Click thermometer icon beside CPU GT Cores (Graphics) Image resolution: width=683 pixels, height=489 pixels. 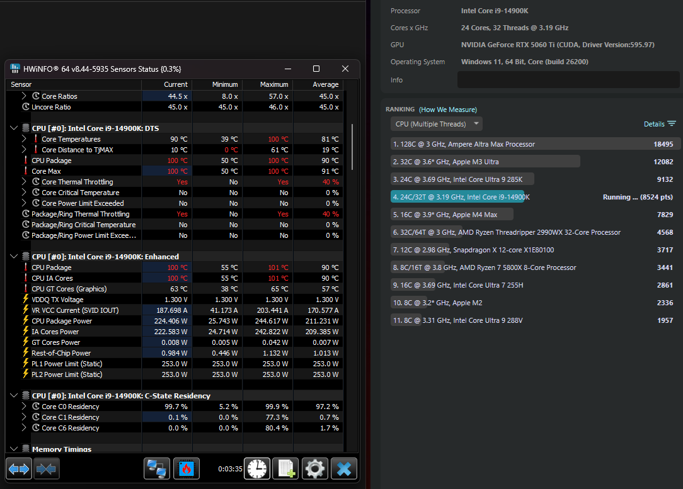pyautogui.click(x=26, y=288)
